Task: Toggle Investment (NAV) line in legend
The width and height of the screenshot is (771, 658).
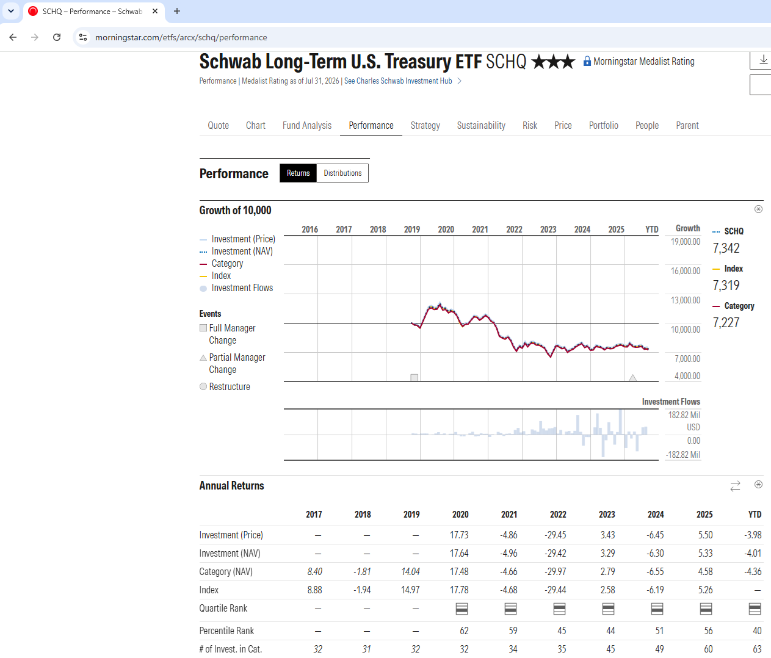Action: pos(236,251)
